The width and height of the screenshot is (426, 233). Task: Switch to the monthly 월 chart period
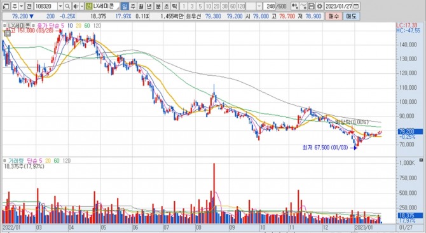pos(141,6)
